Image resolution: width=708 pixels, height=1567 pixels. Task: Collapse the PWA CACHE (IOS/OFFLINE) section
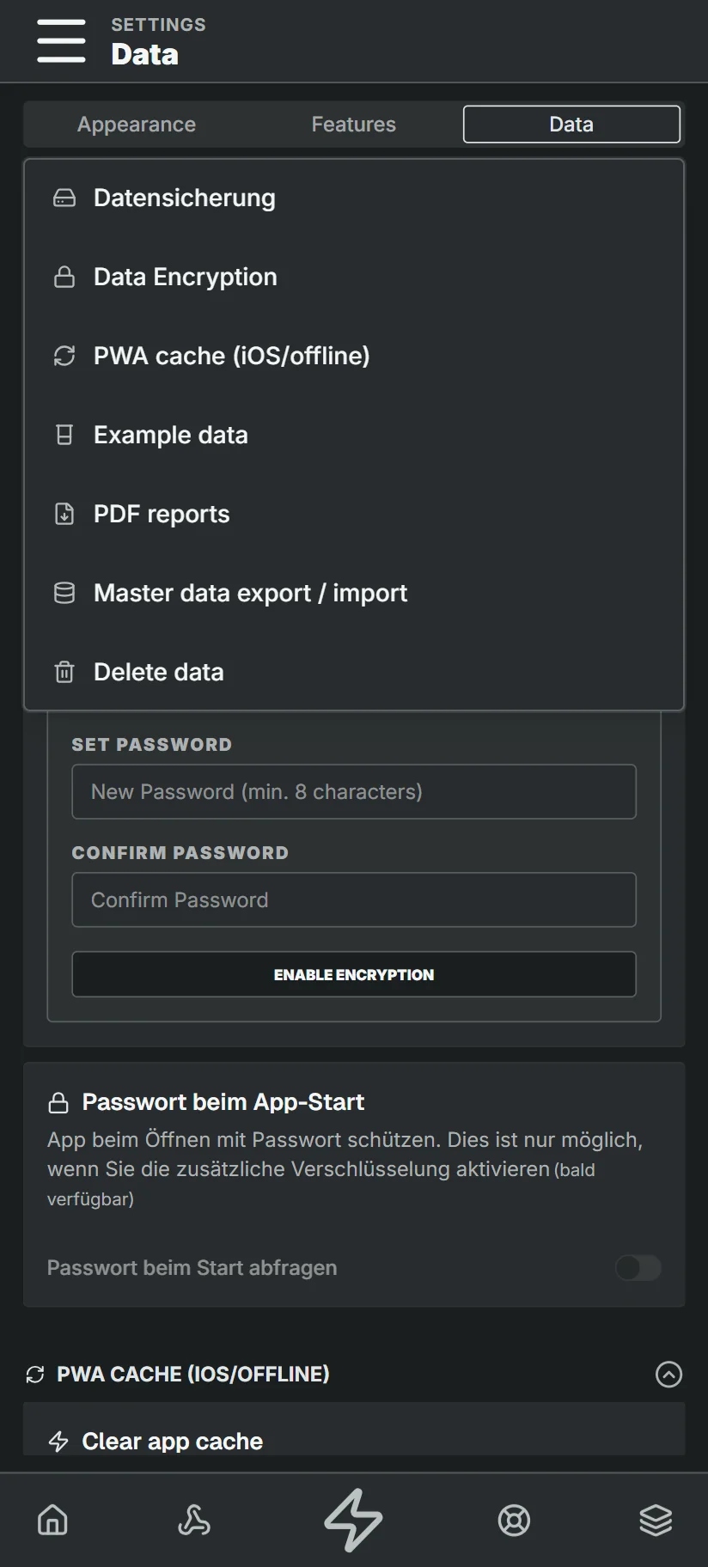point(668,1375)
